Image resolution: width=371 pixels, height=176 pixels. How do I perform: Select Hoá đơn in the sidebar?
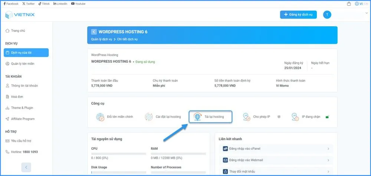pyautogui.click(x=17, y=97)
